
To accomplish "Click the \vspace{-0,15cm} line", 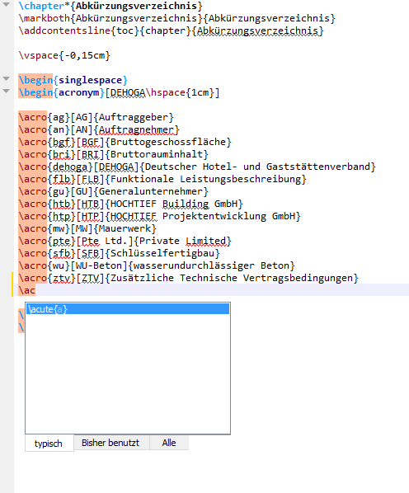I will click(64, 56).
